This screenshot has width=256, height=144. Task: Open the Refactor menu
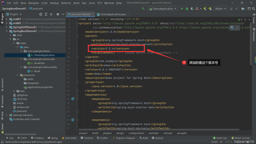[66, 3]
